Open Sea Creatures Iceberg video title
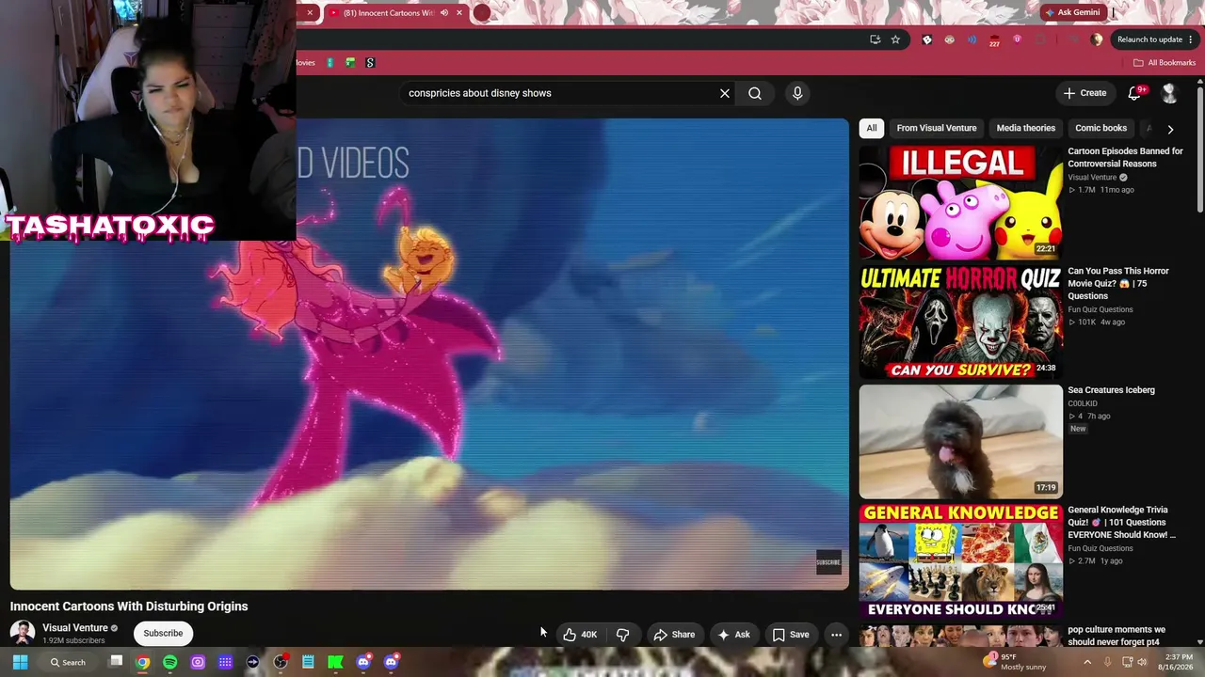 coord(1111,390)
